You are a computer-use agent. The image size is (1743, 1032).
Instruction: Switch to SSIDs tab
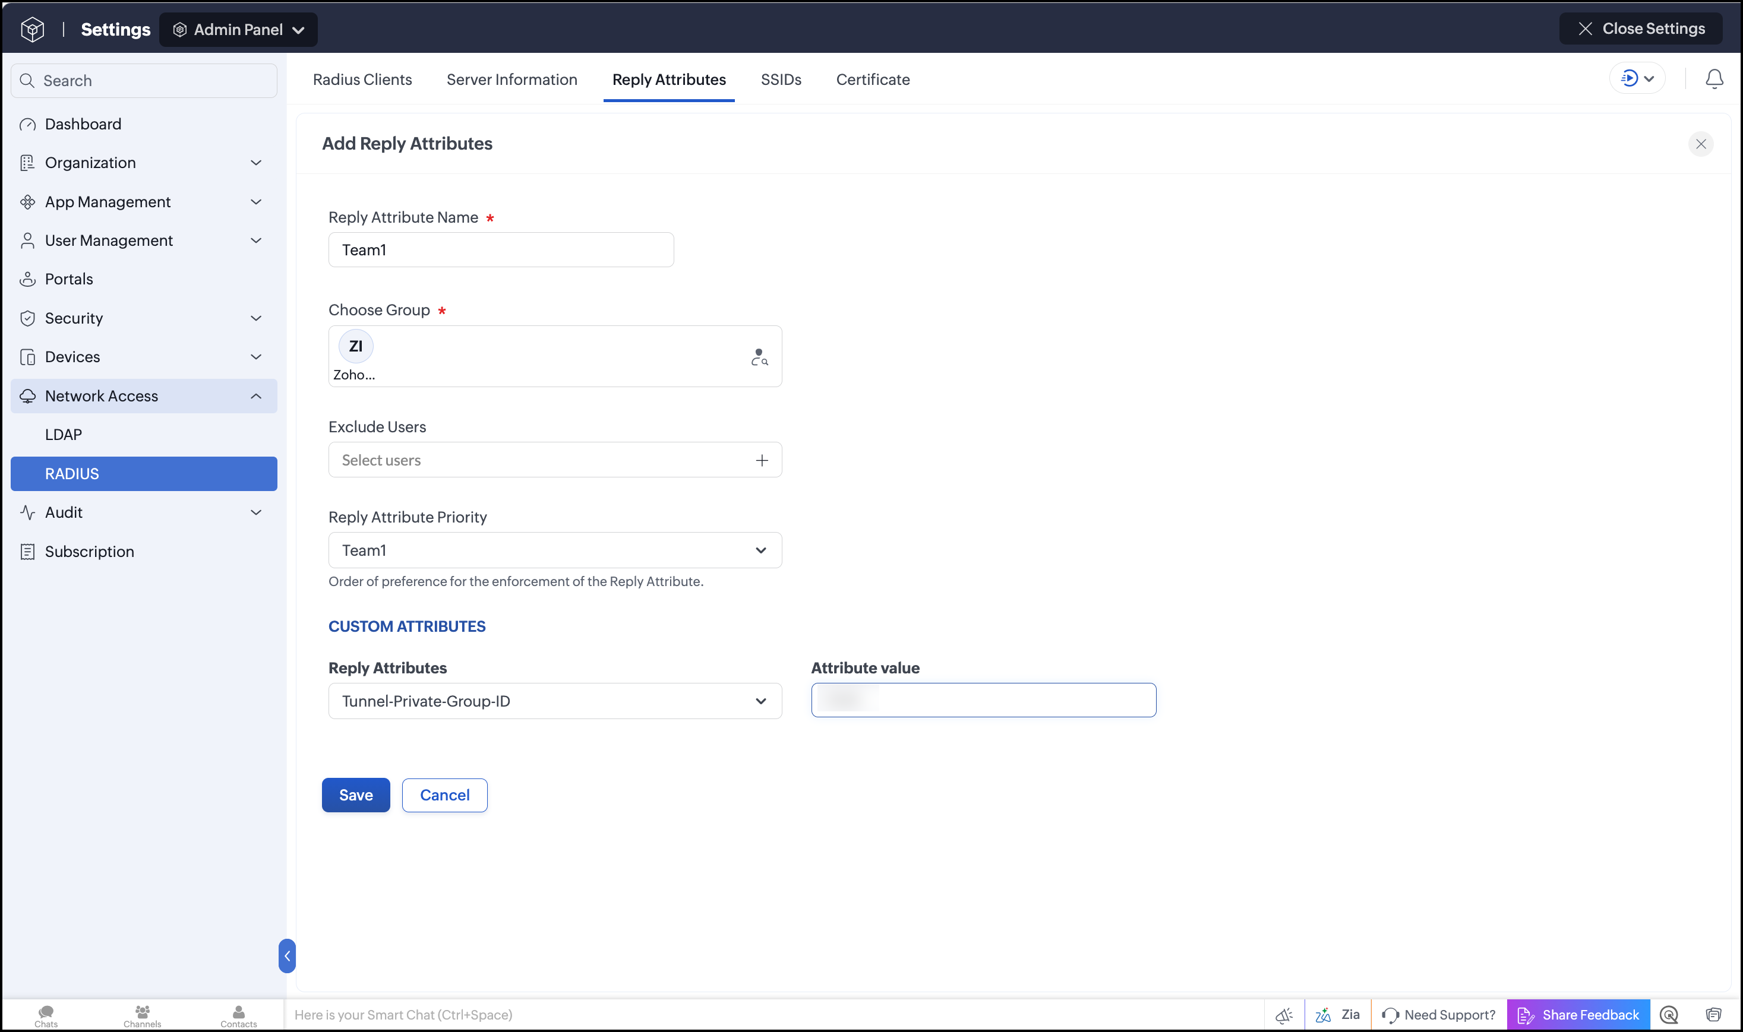(781, 80)
